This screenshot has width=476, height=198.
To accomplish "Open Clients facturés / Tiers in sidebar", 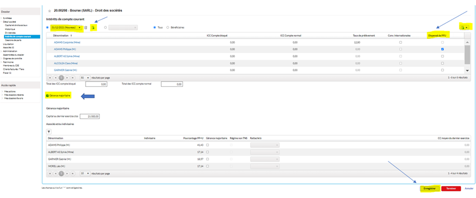I will pos(14,69).
